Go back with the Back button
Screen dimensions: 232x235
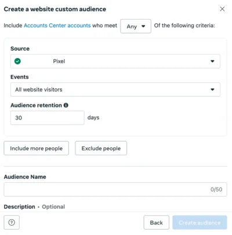coord(157,223)
